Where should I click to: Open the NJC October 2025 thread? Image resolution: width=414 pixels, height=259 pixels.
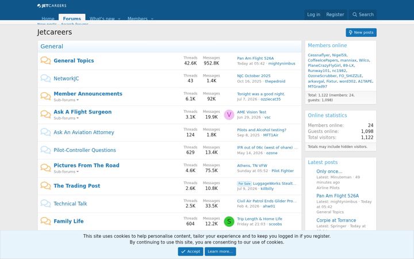click(x=254, y=76)
